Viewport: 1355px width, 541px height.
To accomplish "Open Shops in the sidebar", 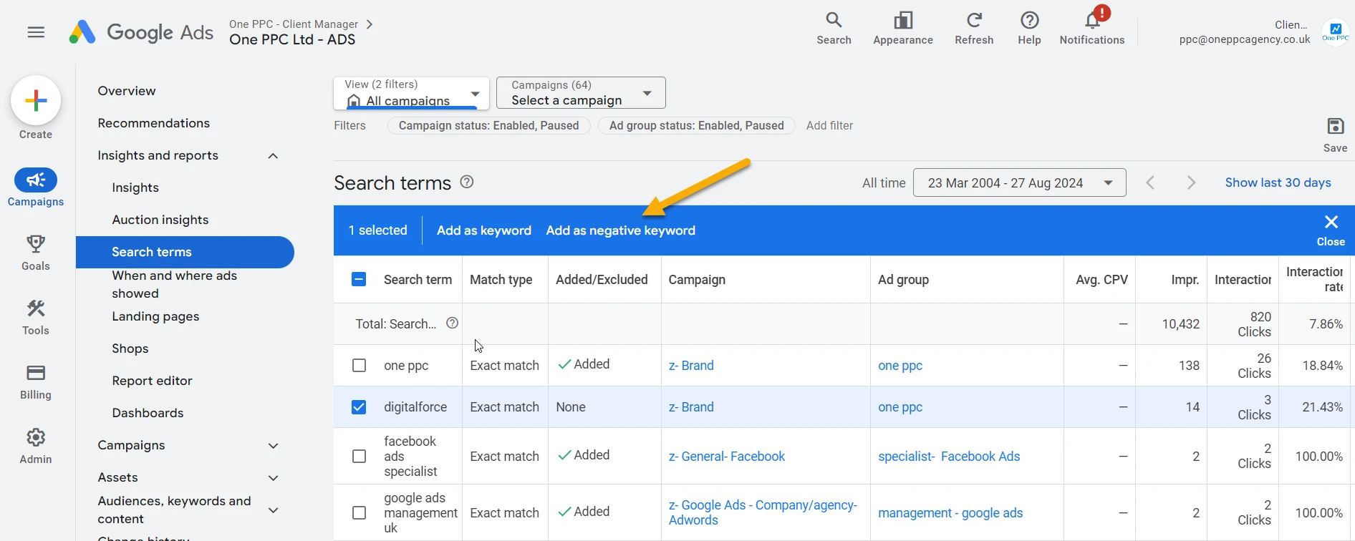I will click(x=130, y=349).
